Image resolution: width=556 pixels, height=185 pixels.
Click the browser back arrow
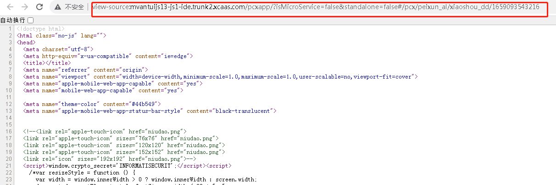[9, 7]
